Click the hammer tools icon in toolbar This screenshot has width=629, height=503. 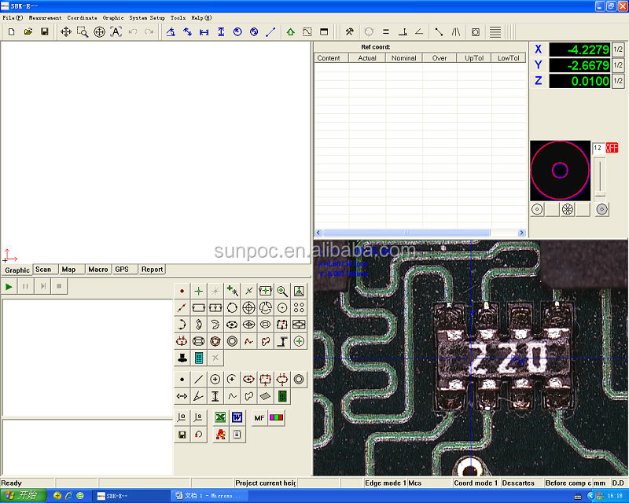click(x=349, y=31)
